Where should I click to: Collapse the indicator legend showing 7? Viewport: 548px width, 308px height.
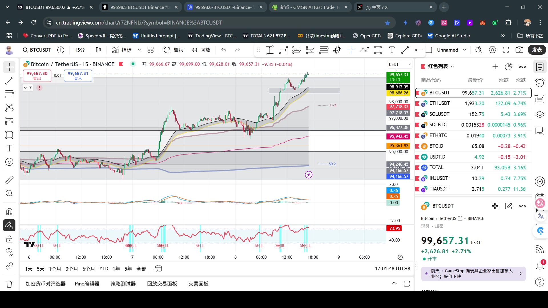(x=28, y=88)
